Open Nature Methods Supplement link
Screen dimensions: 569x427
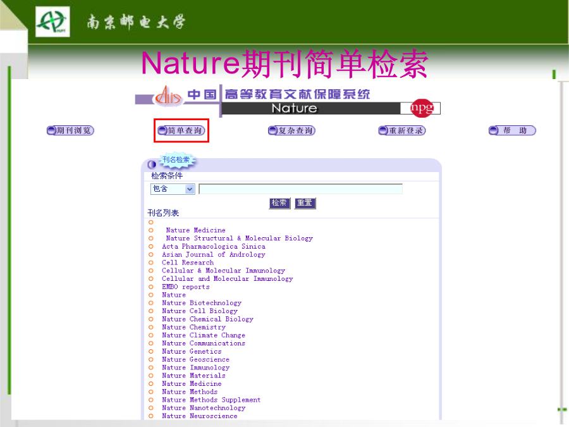211,400
